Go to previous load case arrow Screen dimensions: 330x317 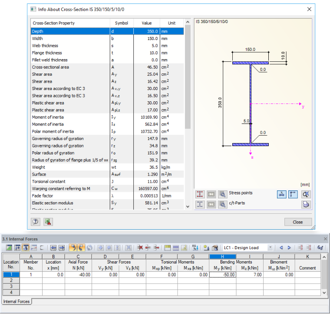coord(281,248)
